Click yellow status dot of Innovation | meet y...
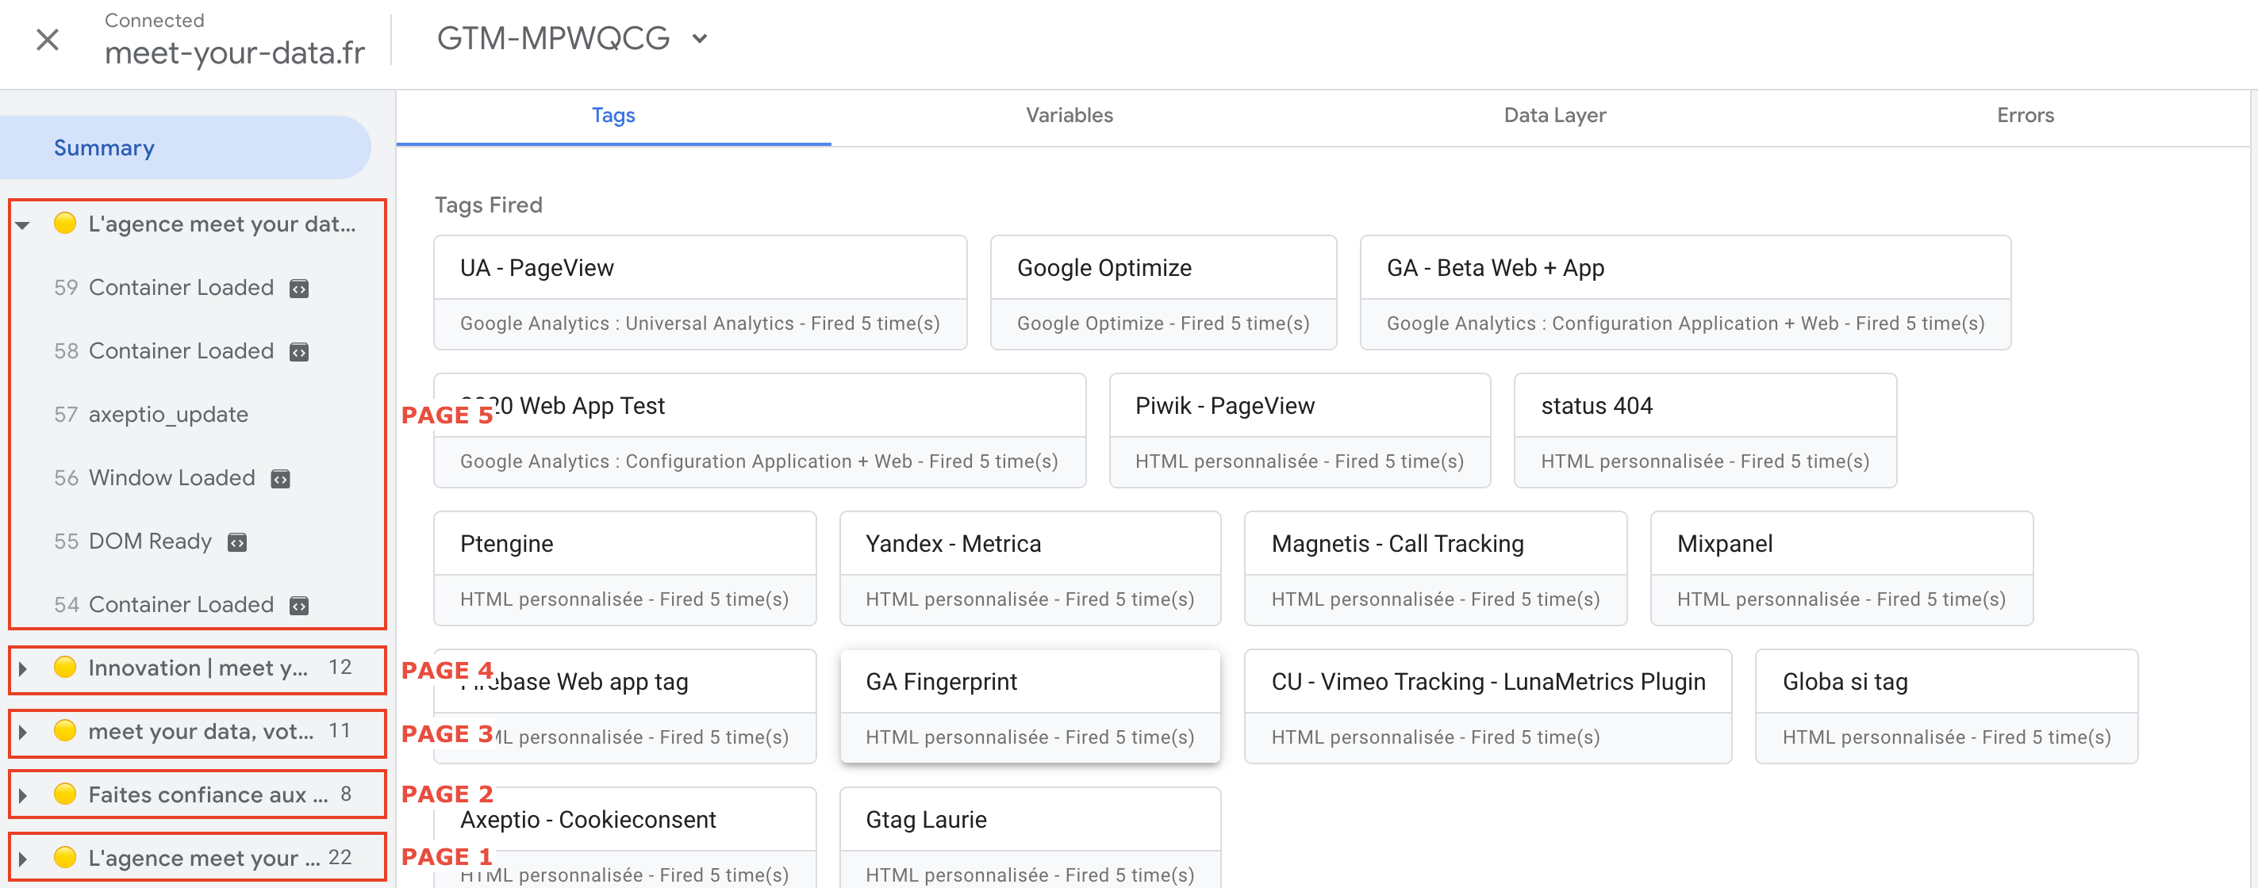 pos(65,668)
